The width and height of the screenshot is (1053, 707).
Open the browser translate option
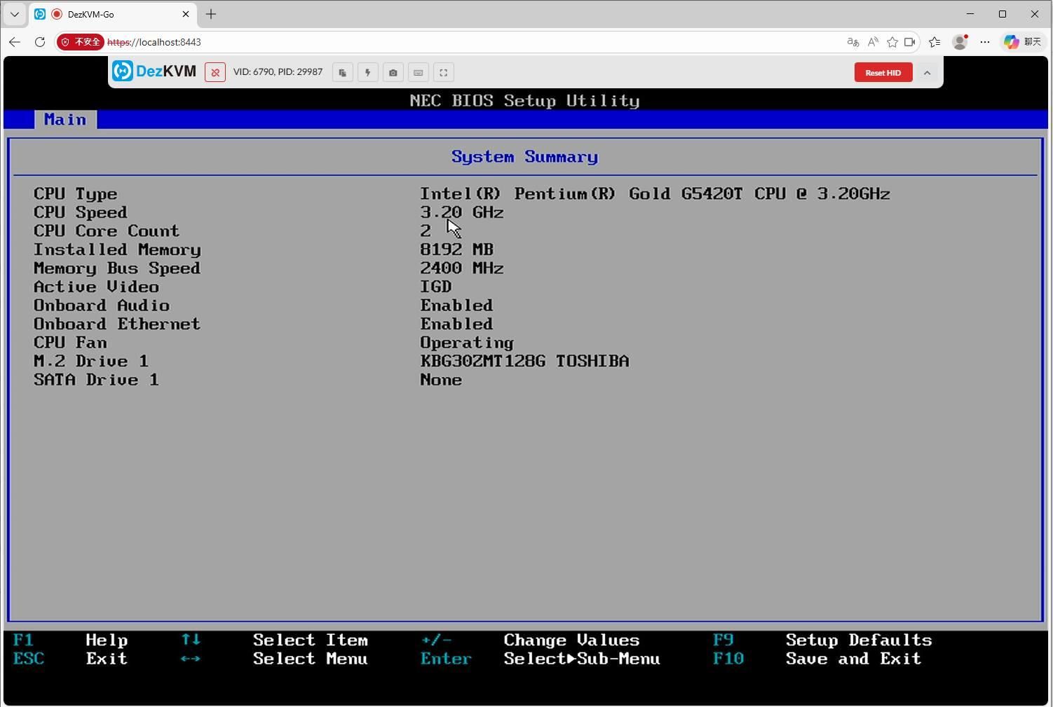point(853,42)
